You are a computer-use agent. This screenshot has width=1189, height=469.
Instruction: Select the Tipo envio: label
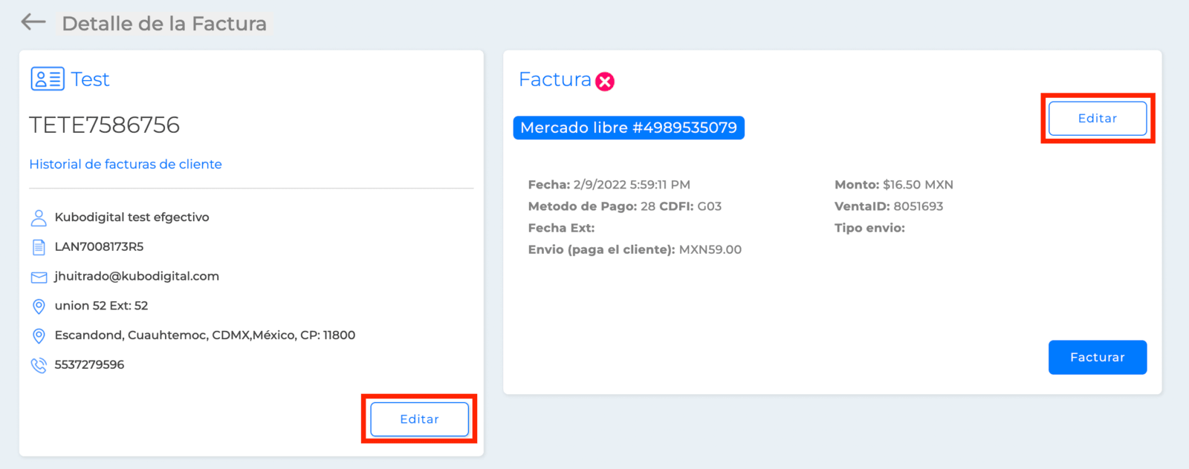pos(869,228)
